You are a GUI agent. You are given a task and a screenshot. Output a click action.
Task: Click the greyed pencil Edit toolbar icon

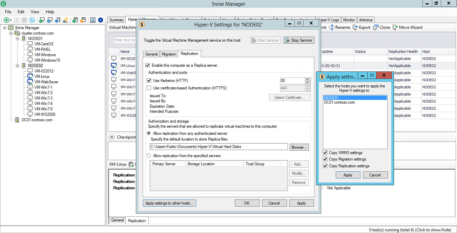click(17, 20)
